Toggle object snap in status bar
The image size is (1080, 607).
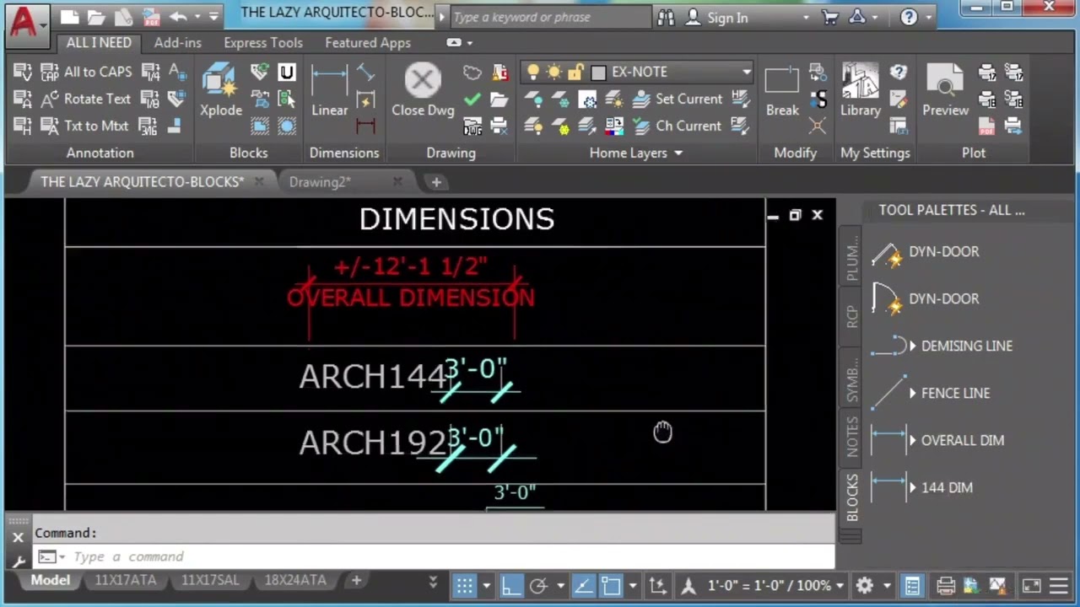611,585
